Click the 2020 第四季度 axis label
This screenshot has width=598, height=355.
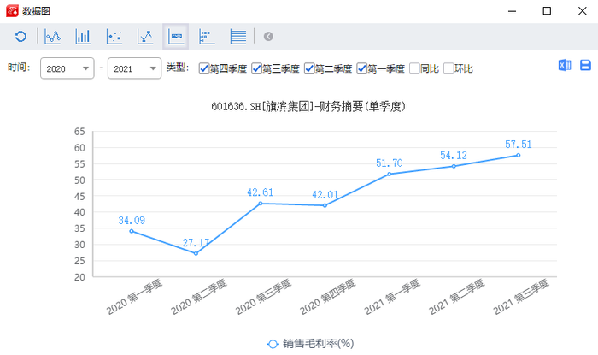(x=327, y=297)
